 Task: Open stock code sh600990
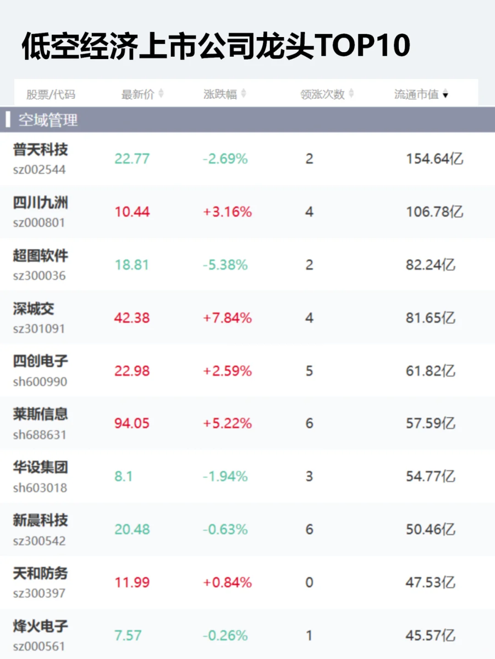tap(40, 382)
